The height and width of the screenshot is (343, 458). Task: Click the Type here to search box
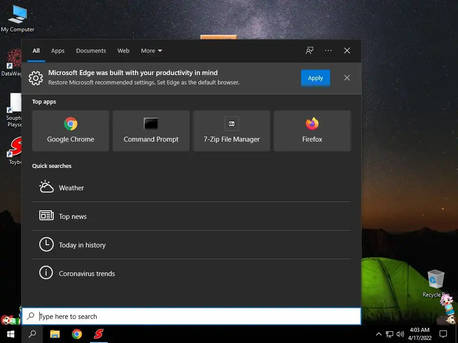click(x=191, y=316)
